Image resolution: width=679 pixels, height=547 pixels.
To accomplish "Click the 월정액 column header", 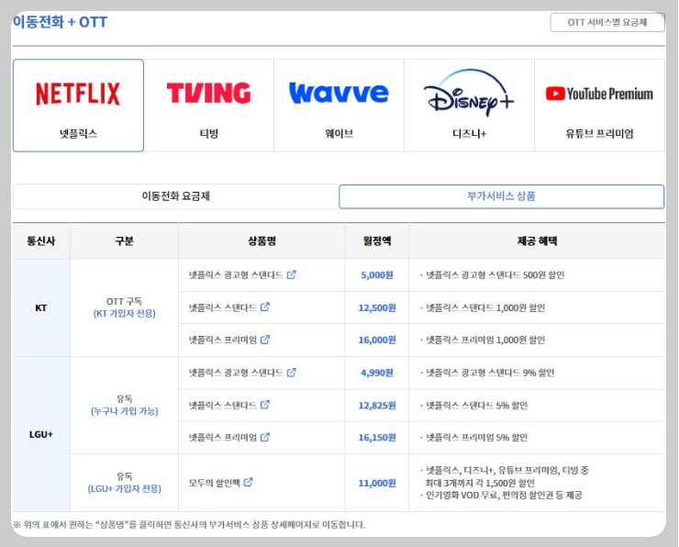I will point(377,240).
